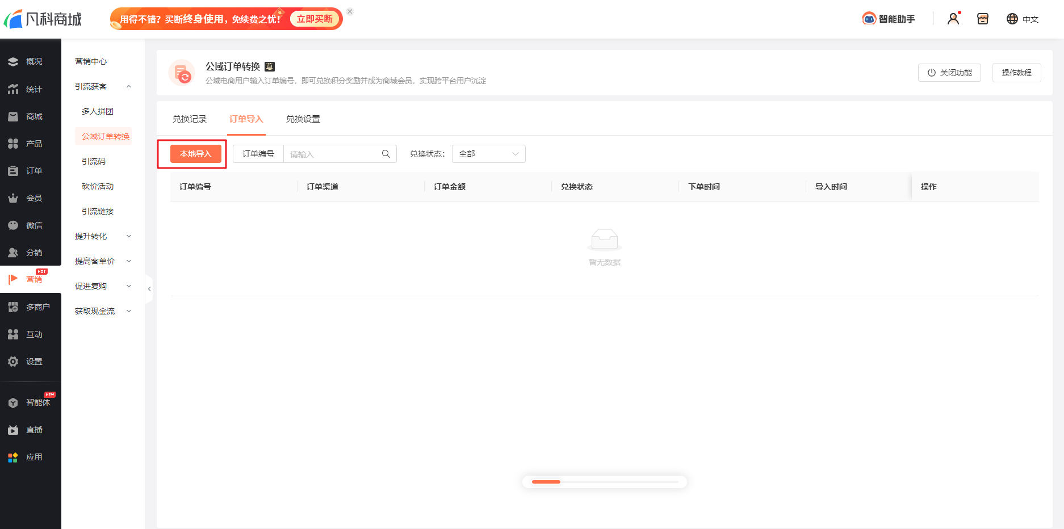Open the 直播 live streaming section
This screenshot has width=1064, height=529.
pyautogui.click(x=31, y=430)
